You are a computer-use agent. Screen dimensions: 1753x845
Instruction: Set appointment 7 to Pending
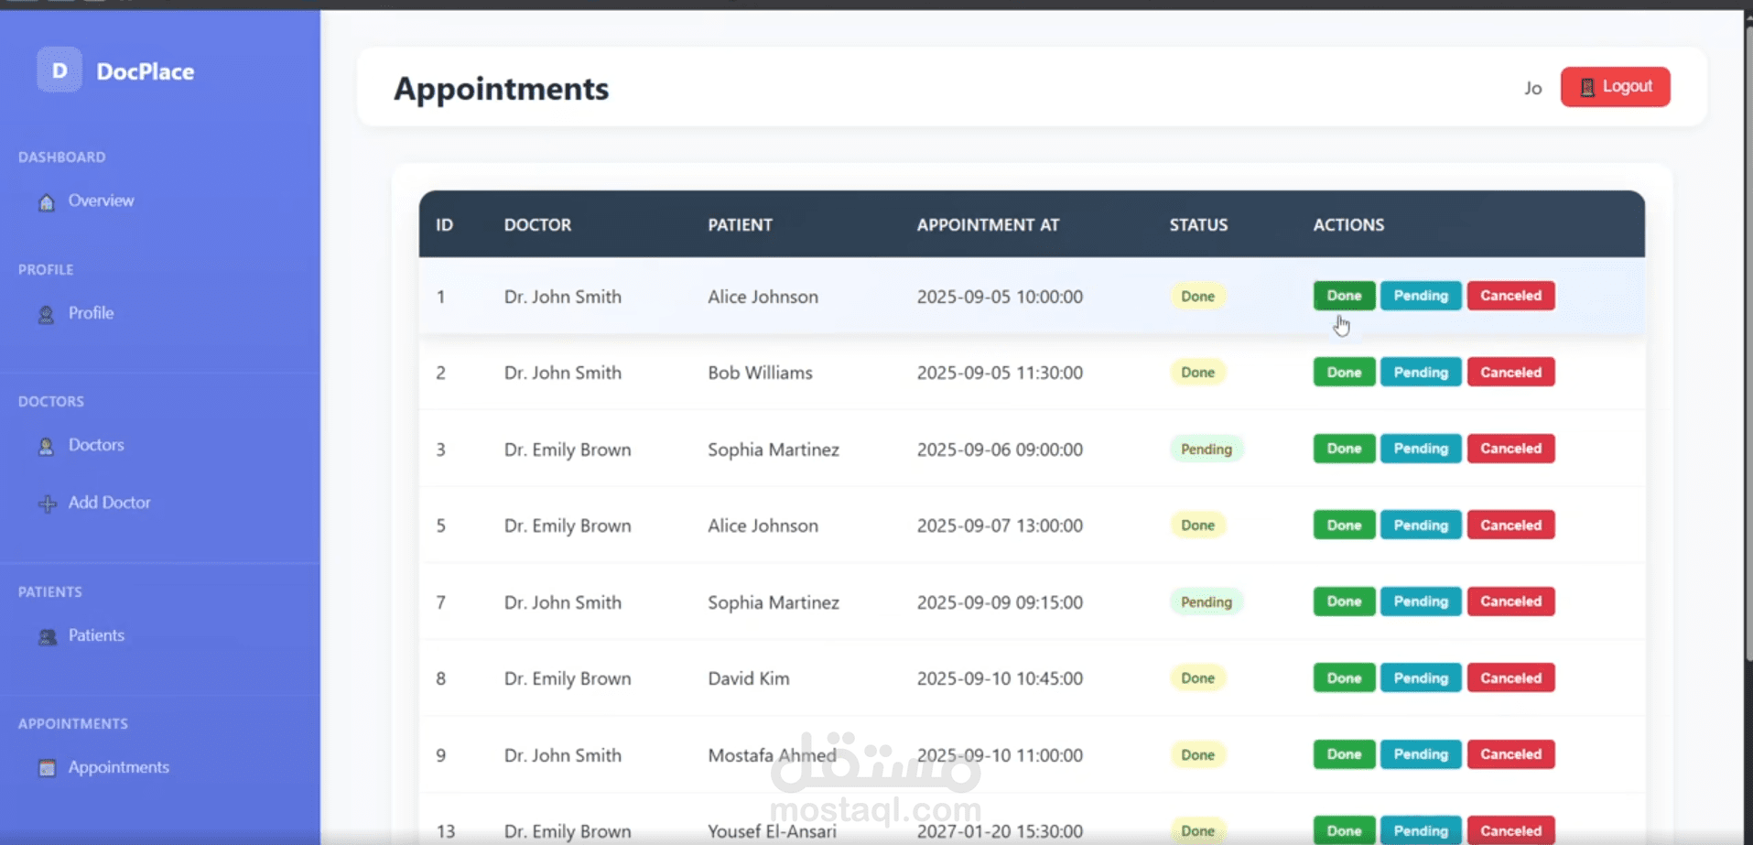(x=1421, y=601)
